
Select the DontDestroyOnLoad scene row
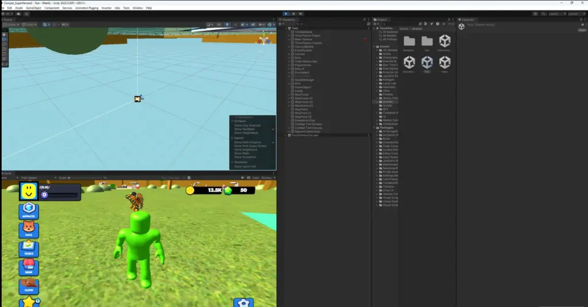(x=326, y=135)
